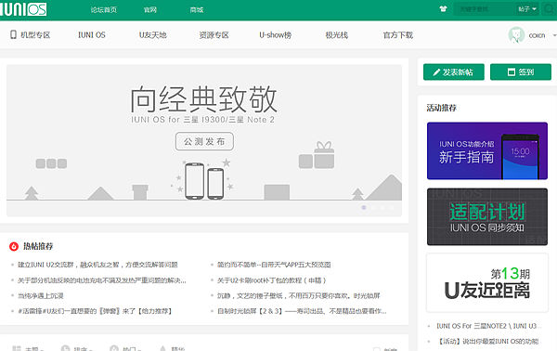Click the coxcn user avatar
557x351 pixels.
coord(516,35)
